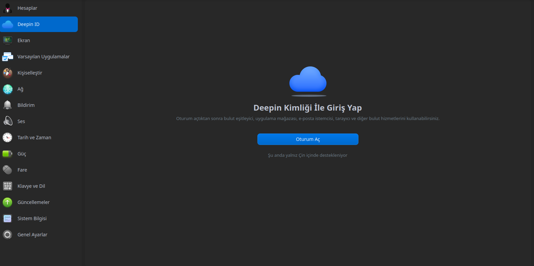
Task: Go to Ekran display settings
Action: tap(39, 40)
